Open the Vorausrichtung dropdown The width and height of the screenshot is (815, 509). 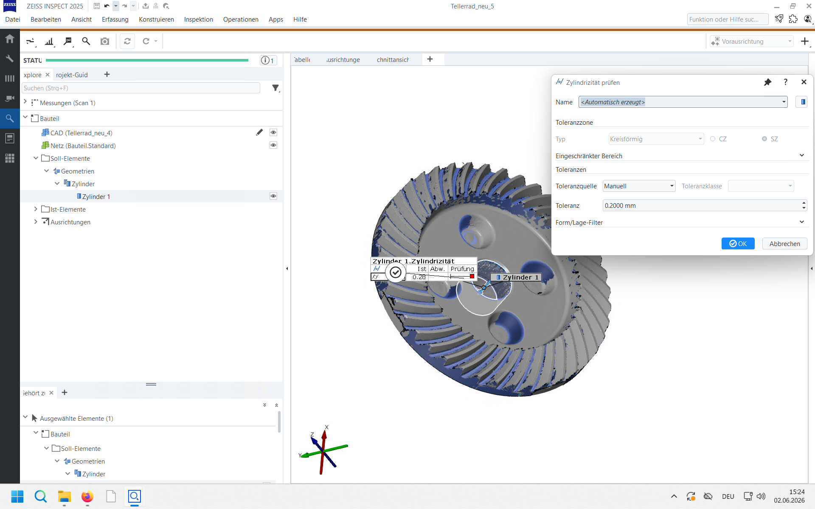[751, 41]
